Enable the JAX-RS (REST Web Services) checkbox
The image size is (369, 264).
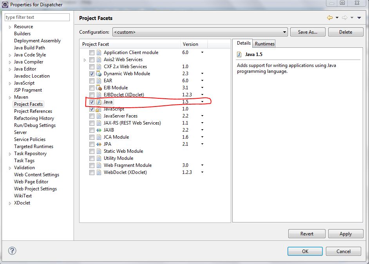tap(92, 123)
